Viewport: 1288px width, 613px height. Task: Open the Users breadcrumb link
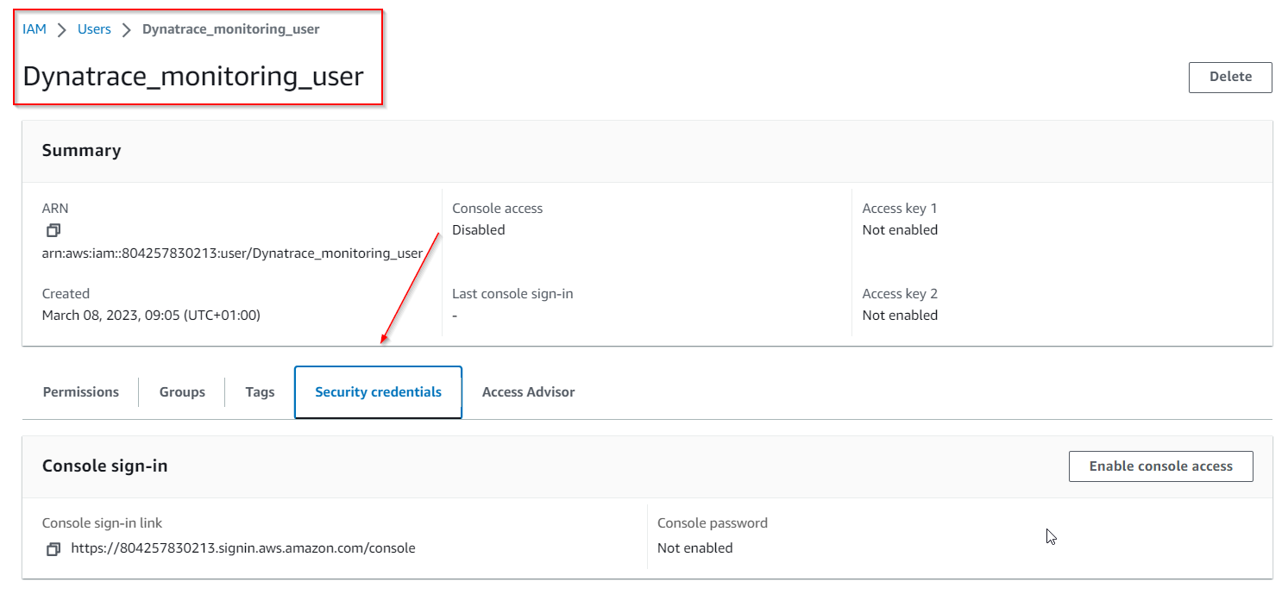pos(94,29)
